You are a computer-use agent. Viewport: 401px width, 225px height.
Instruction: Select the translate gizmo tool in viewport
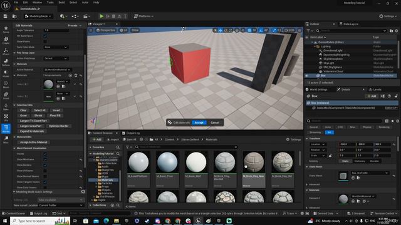tap(220, 31)
